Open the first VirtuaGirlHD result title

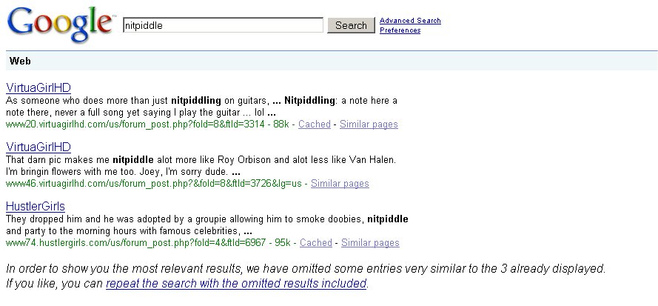coord(38,87)
